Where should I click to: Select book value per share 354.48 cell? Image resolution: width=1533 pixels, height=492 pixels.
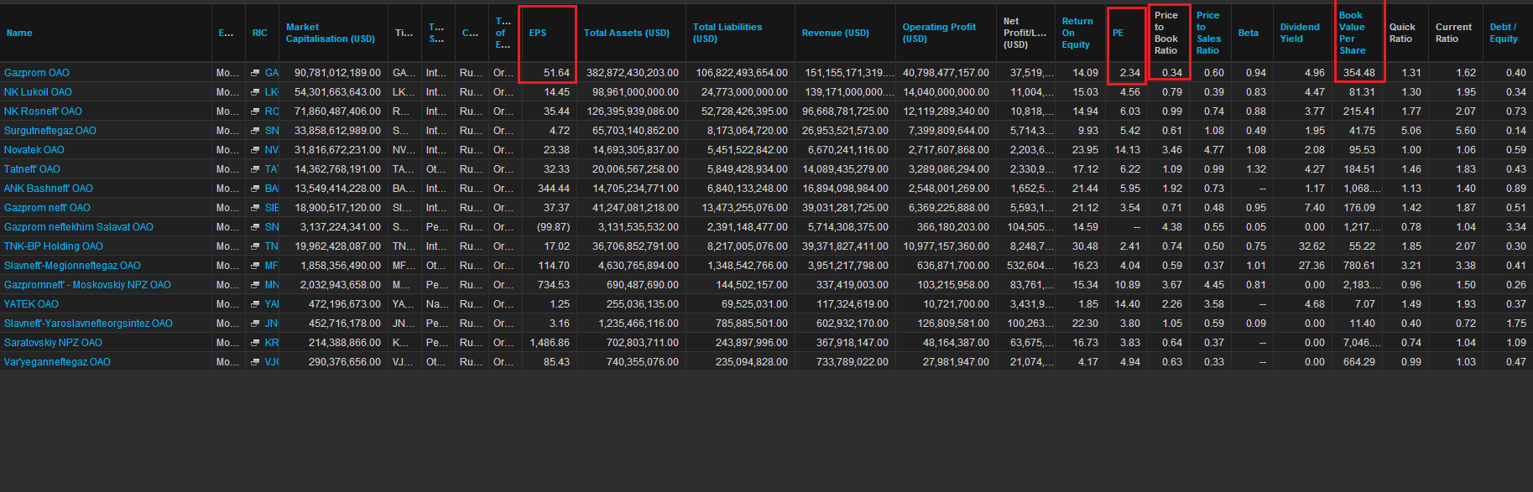click(1358, 73)
